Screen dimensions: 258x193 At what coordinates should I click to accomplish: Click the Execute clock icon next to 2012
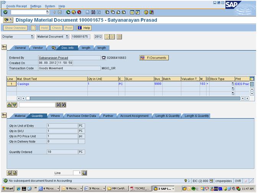(x=107, y=37)
